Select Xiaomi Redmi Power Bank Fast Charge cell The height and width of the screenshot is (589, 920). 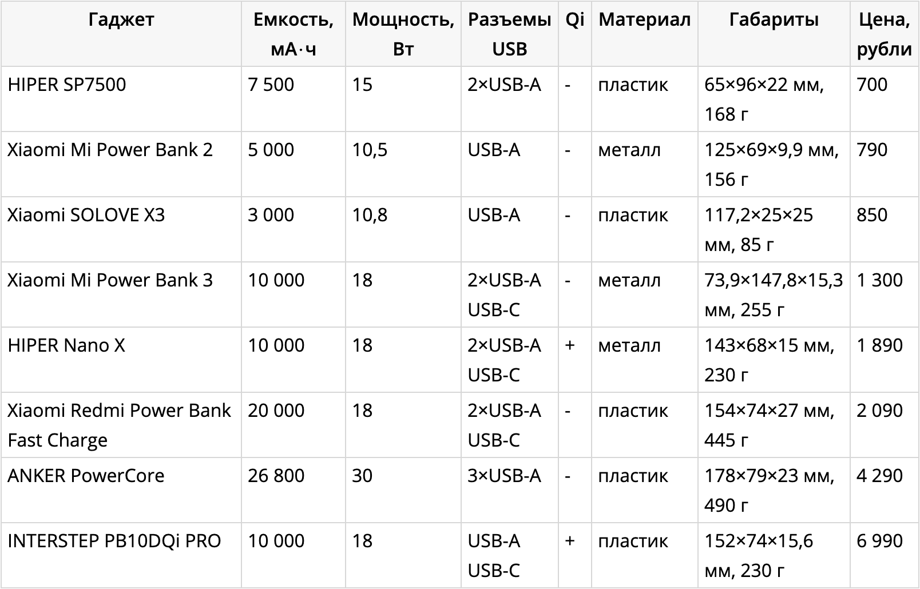point(121,425)
